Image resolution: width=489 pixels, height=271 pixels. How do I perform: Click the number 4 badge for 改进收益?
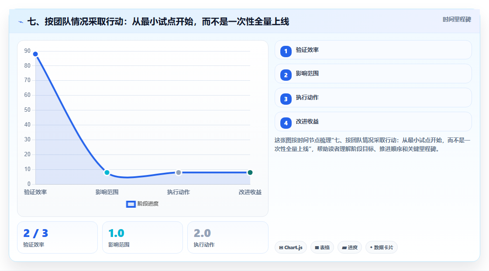tap(286, 123)
